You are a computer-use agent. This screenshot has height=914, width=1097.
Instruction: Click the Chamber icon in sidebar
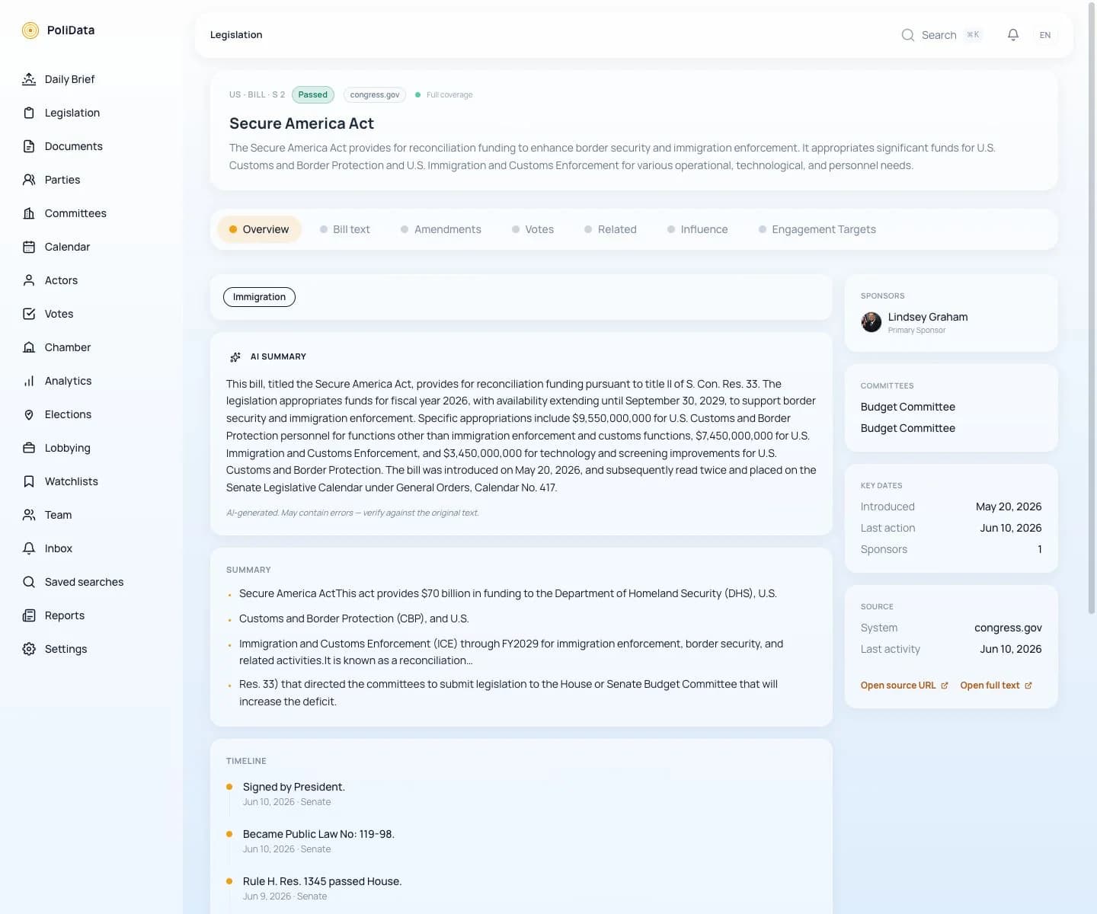coord(29,347)
